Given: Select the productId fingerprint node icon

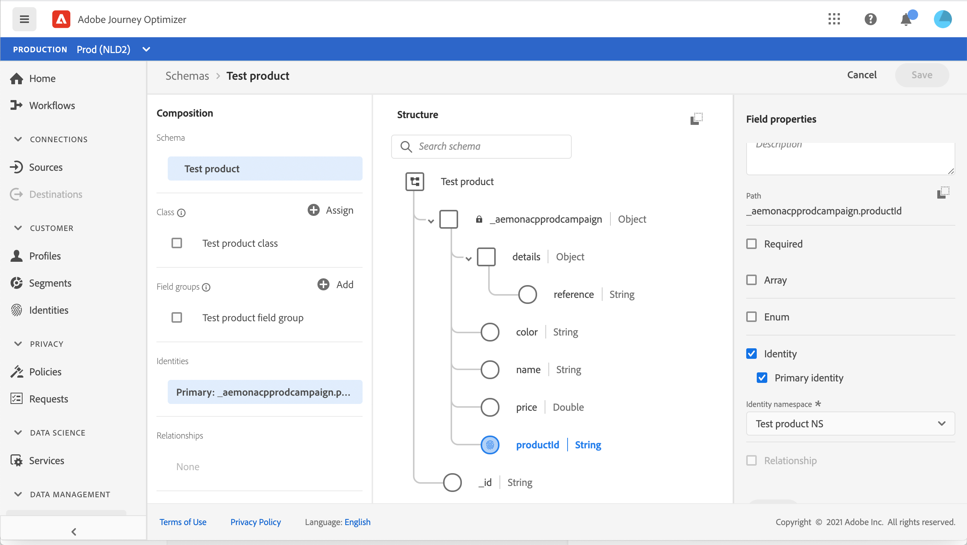Looking at the screenshot, I should [x=490, y=445].
